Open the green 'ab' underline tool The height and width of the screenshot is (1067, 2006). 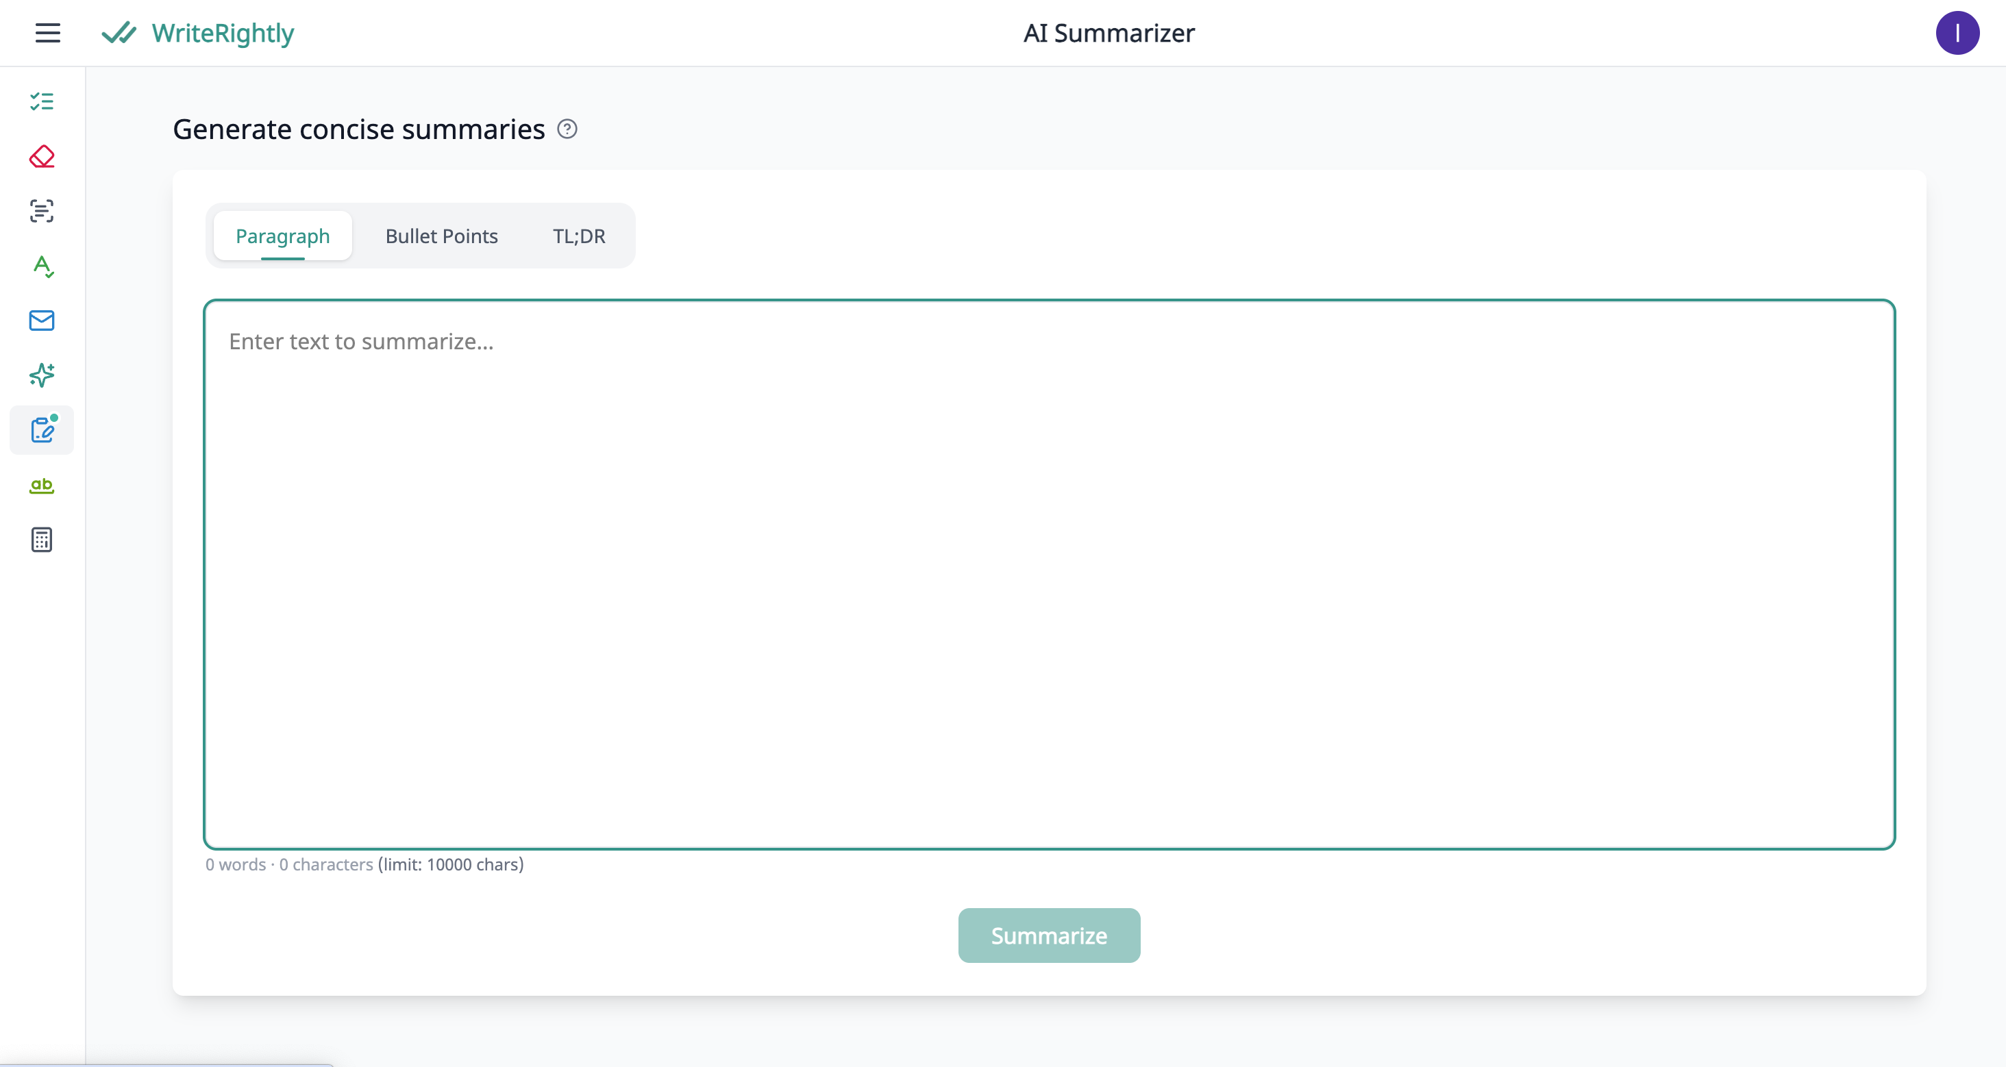(42, 486)
